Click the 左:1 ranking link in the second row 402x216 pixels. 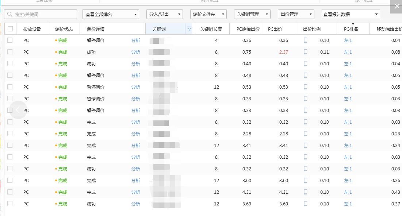pyautogui.click(x=347, y=52)
